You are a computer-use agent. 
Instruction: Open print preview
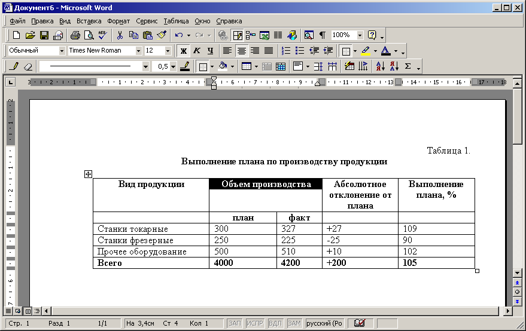tap(89, 35)
